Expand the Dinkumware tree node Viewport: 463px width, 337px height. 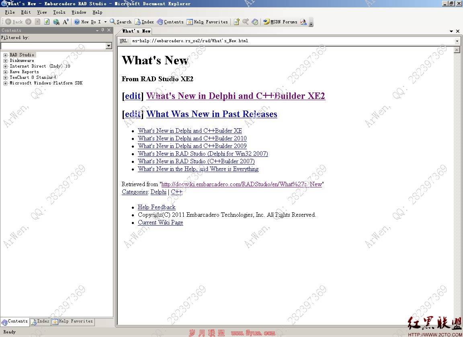(x=5, y=61)
